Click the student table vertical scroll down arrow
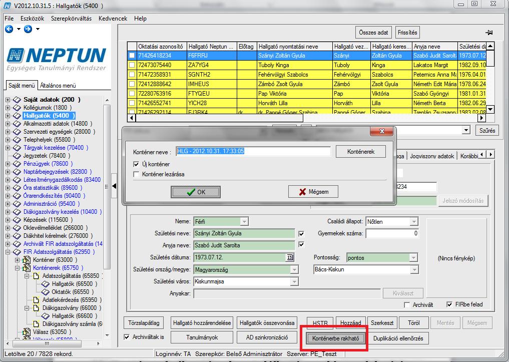This screenshot has height=362, width=509. (x=490, y=110)
